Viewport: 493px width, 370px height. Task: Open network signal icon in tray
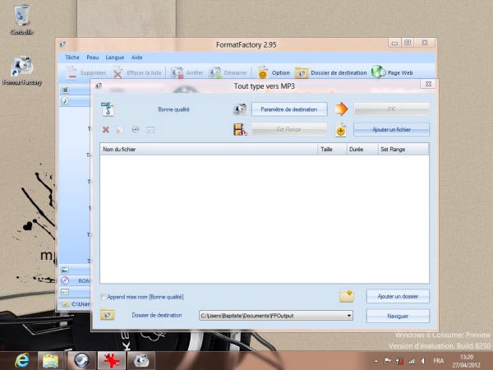(412, 361)
